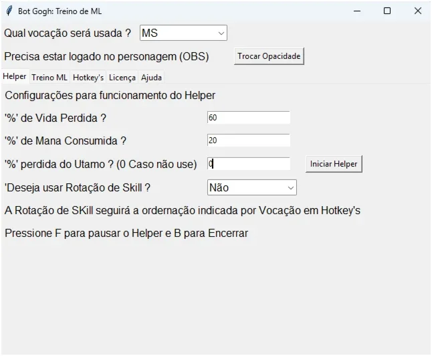Open the Ajuda tab

151,78
